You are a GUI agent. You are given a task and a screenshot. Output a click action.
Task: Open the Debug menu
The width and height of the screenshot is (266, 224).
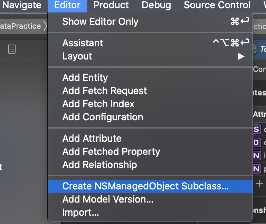156,5
